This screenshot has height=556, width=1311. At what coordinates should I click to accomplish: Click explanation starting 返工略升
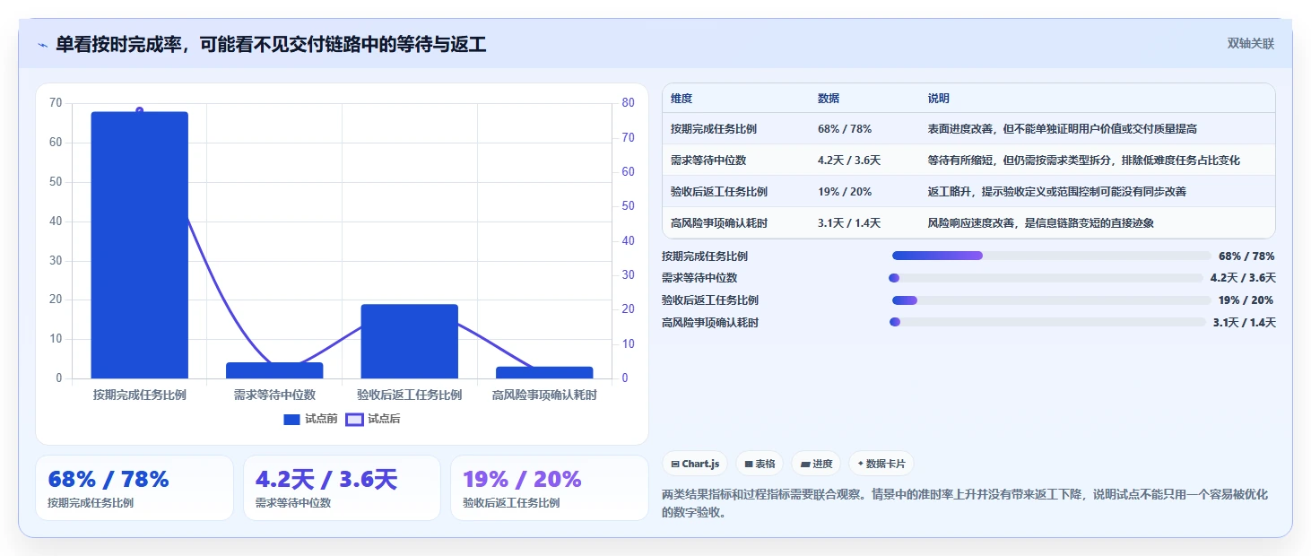coord(1057,192)
